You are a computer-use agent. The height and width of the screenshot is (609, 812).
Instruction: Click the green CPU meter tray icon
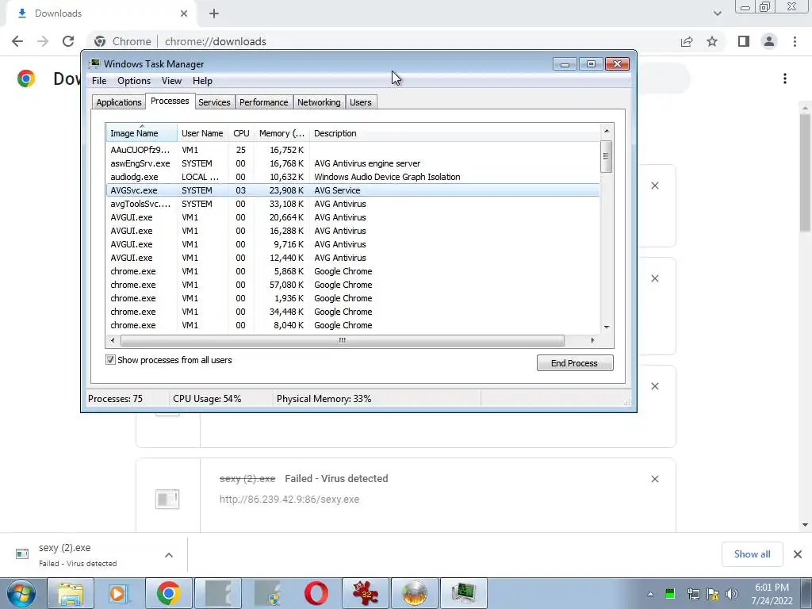(670, 594)
